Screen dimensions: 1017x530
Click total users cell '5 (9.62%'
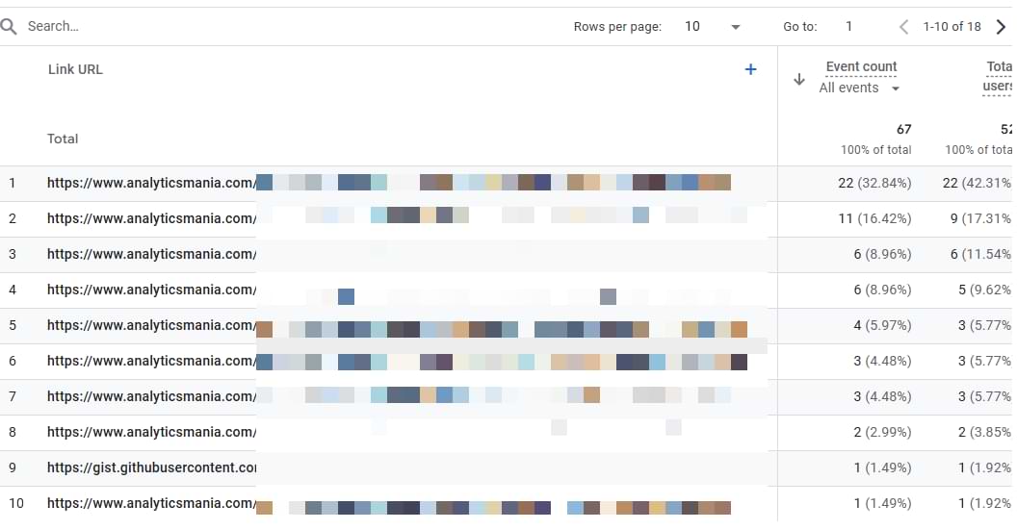(x=984, y=290)
